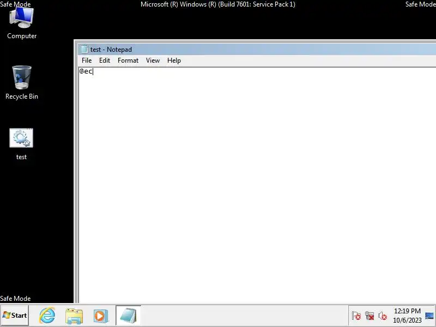Image resolution: width=436 pixels, height=327 pixels.
Task: Launch Internet Explorer from the taskbar
Action: (47, 316)
